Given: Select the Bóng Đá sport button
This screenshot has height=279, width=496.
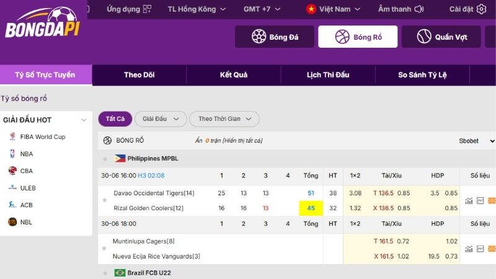Looking at the screenshot, I should tap(275, 37).
